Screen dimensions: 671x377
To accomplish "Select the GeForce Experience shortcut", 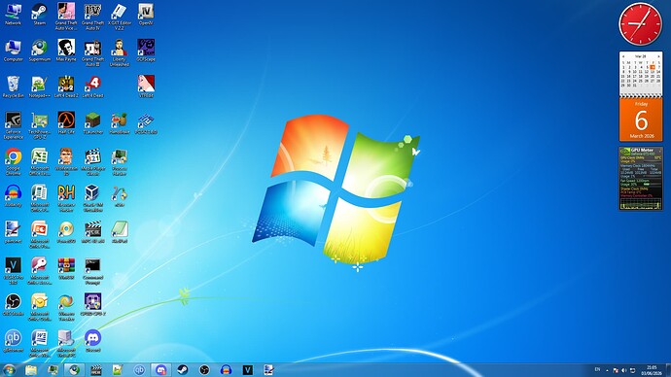I will 13,125.
